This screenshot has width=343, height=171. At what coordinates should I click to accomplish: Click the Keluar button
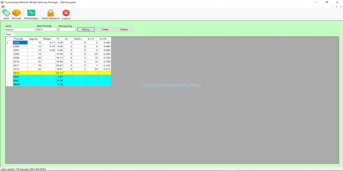click(124, 29)
